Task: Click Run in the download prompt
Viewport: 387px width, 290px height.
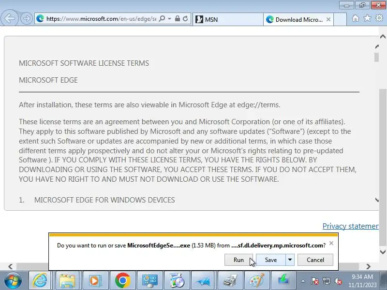Action: tap(238, 260)
